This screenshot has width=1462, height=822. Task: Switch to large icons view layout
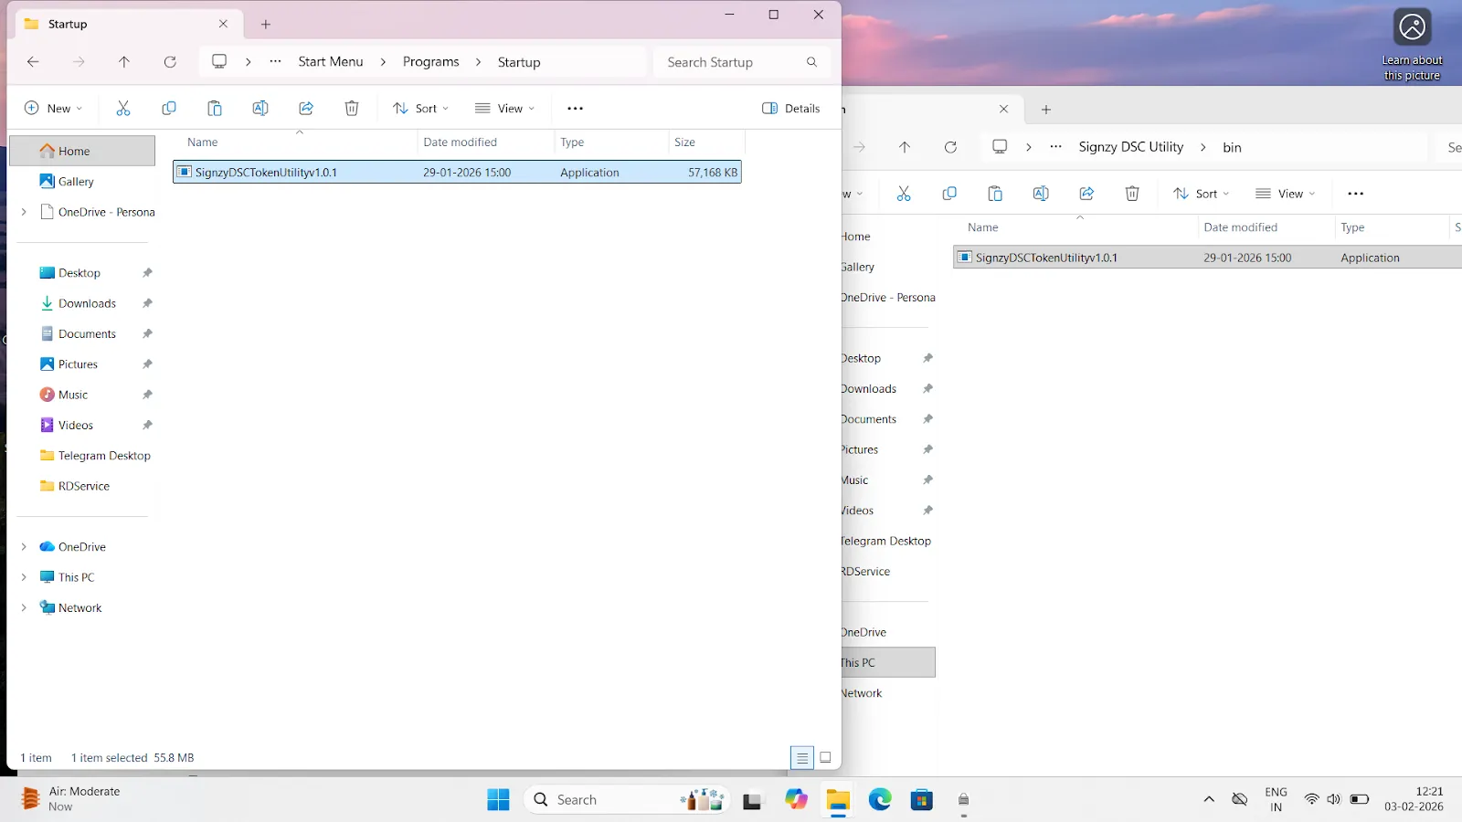[825, 757]
